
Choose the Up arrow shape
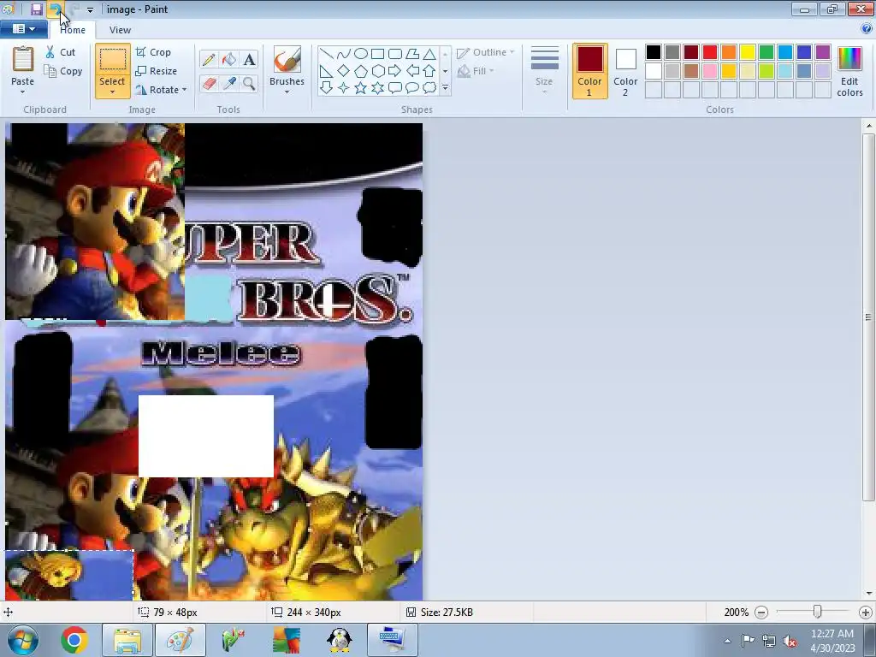click(x=429, y=71)
